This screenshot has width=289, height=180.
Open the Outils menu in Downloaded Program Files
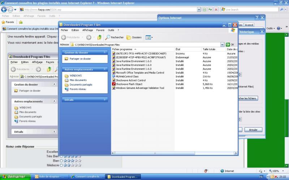tap(111, 30)
